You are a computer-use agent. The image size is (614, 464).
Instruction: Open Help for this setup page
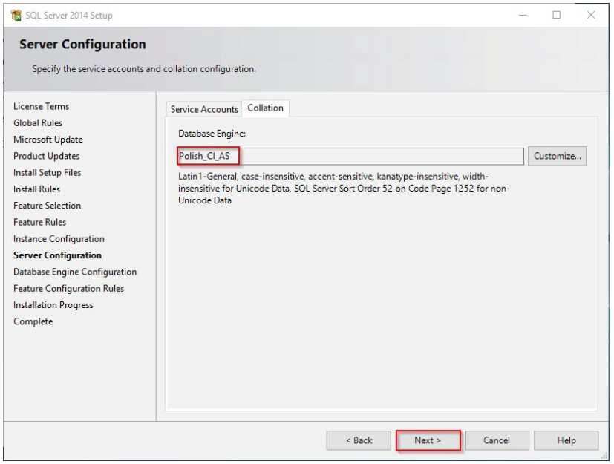click(566, 440)
